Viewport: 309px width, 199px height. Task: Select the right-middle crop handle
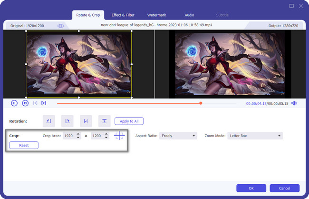tap(132, 64)
